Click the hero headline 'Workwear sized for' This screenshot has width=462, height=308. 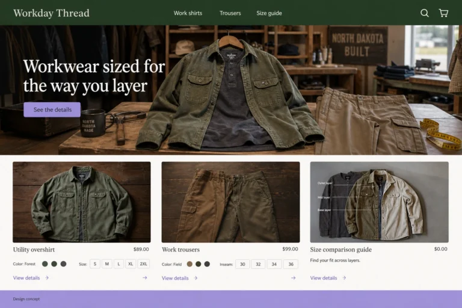tap(94, 66)
